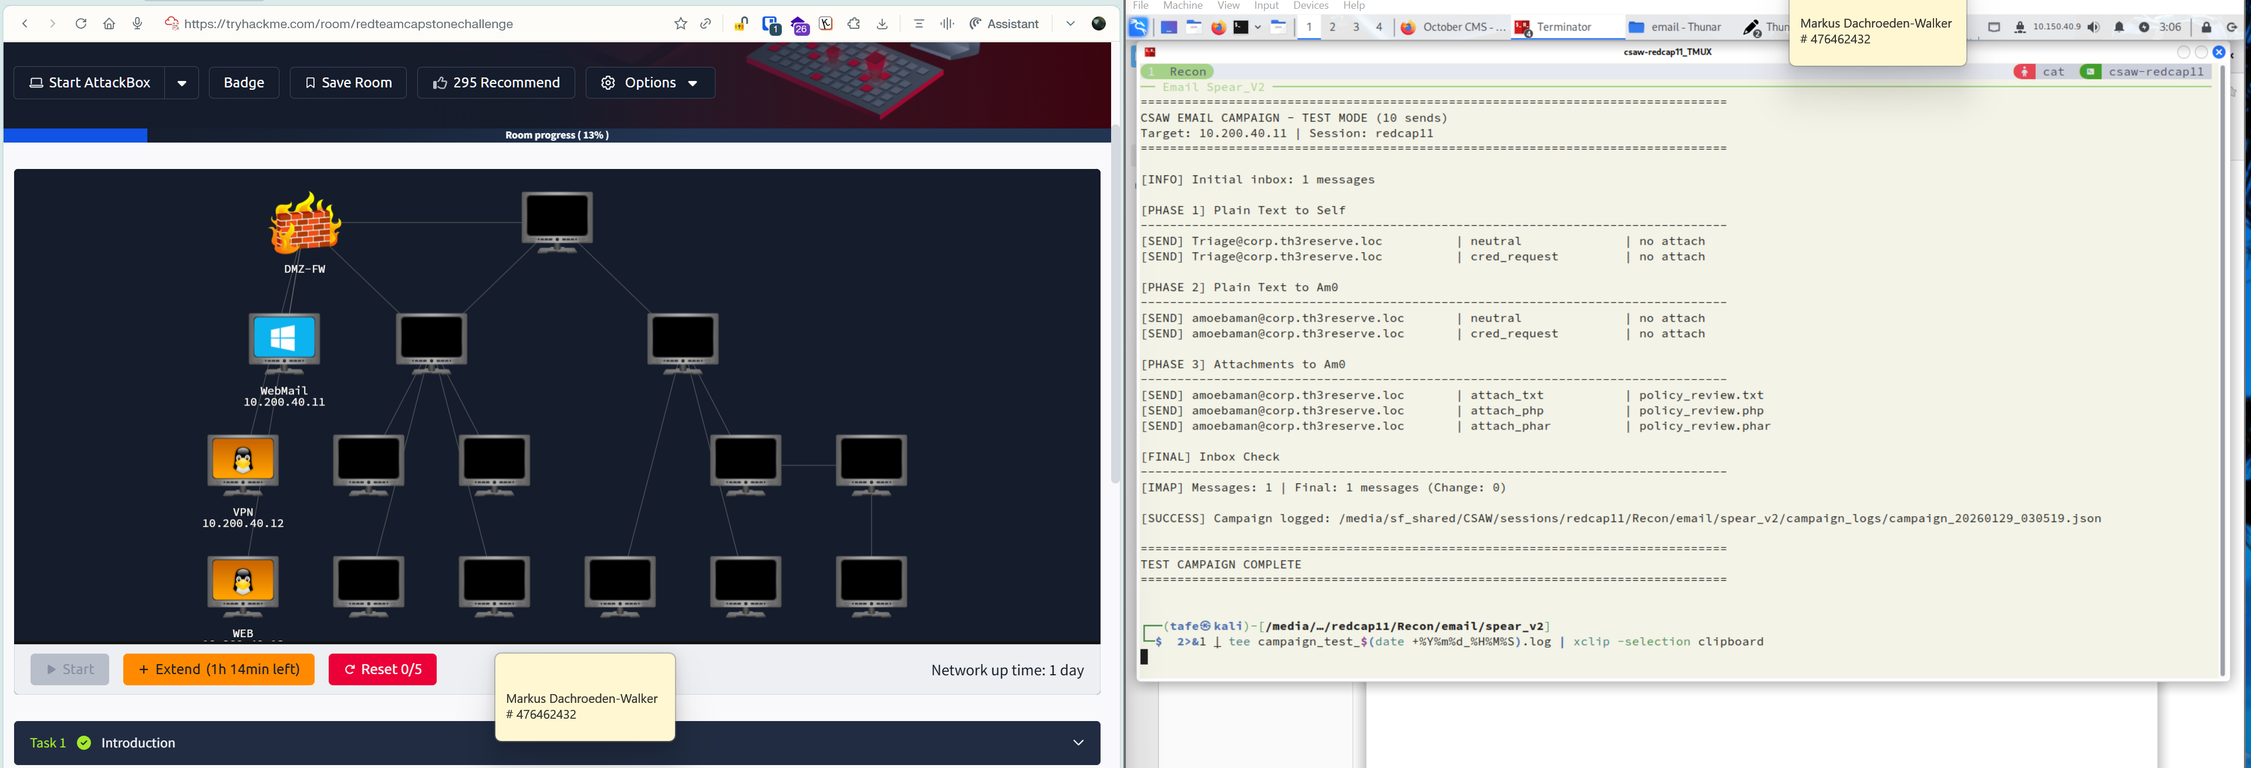
Task: Open the Devices menu in VirtualBox
Action: (x=1310, y=5)
